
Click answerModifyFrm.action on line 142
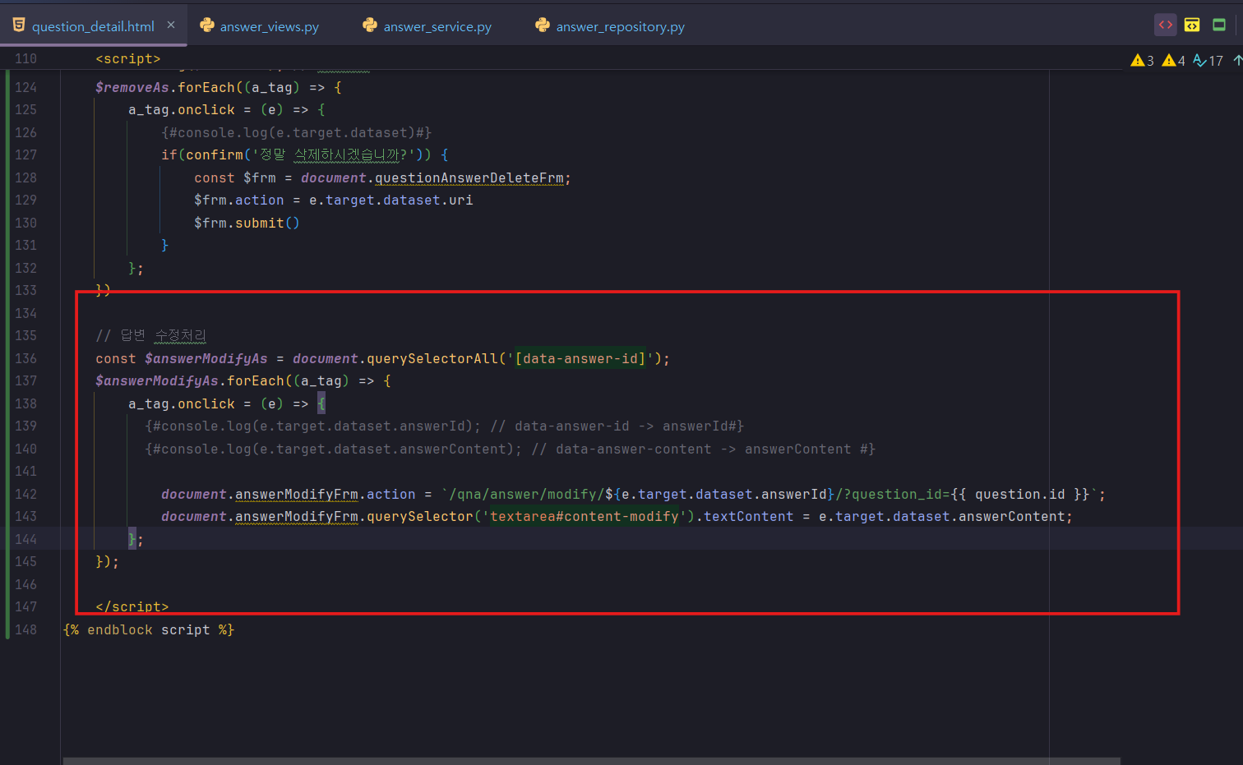(x=325, y=494)
